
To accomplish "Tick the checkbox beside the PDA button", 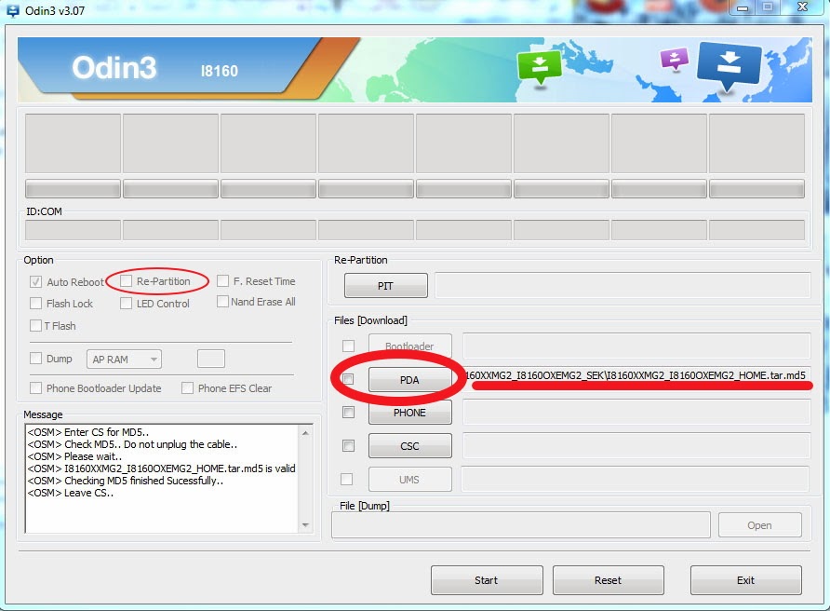I will 348,379.
